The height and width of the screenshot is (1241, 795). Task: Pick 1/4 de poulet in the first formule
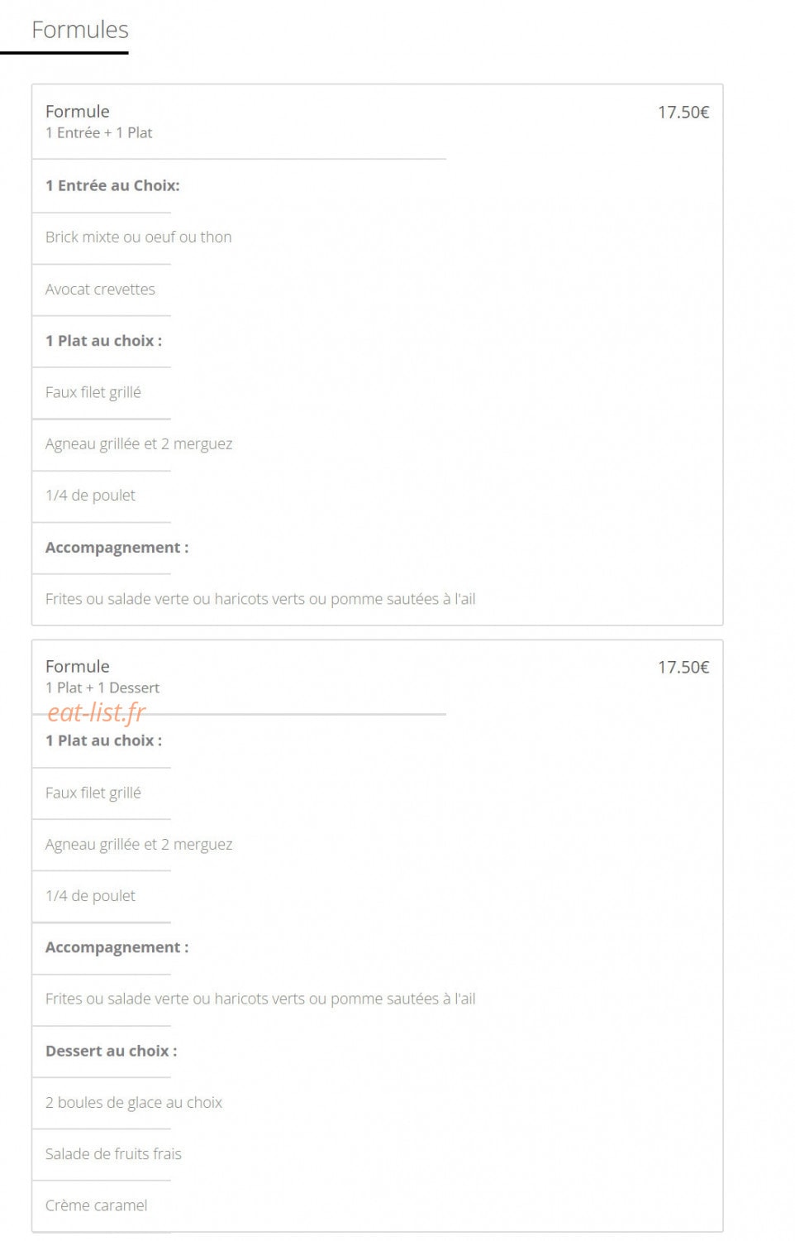tap(90, 496)
